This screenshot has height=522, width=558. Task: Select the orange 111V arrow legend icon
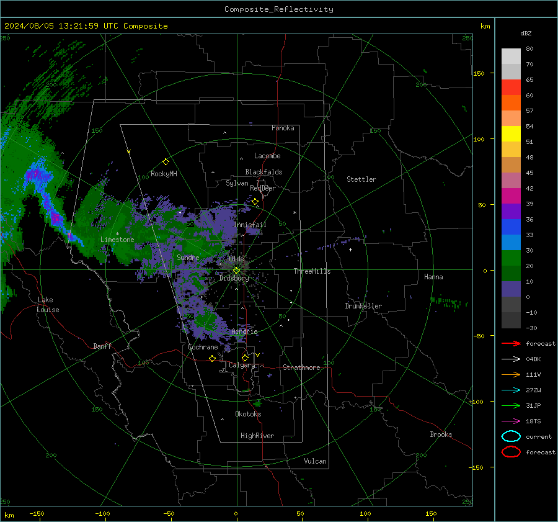point(511,374)
